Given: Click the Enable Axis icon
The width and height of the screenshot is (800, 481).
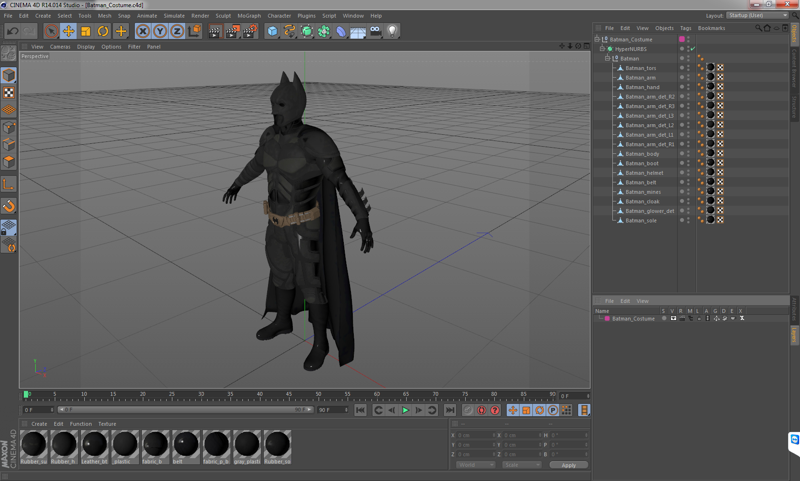Looking at the screenshot, I should tap(9, 184).
